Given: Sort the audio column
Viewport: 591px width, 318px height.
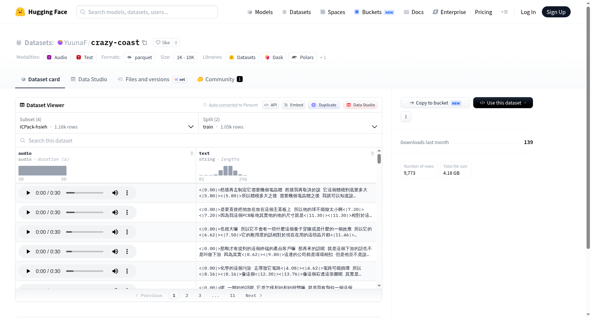Looking at the screenshot, I should [192, 153].
